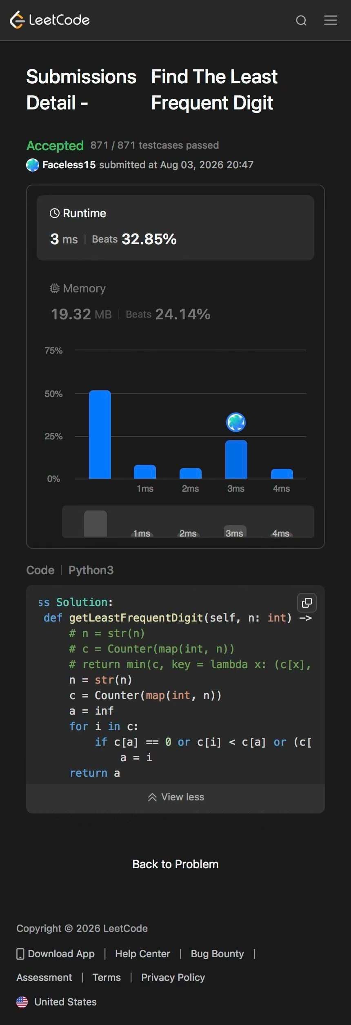Screen dimensions: 351x1025
Task: Open the Faceless15 profile link
Action: 69,165
